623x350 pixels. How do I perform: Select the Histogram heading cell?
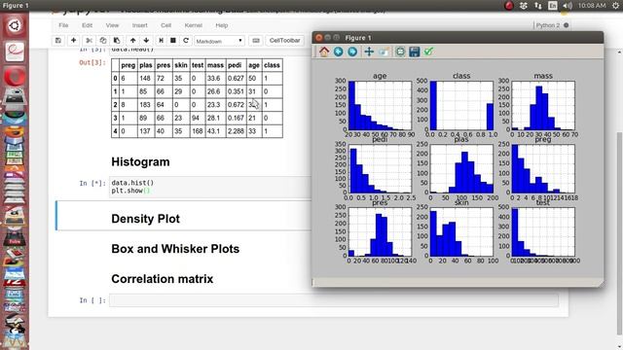(140, 162)
